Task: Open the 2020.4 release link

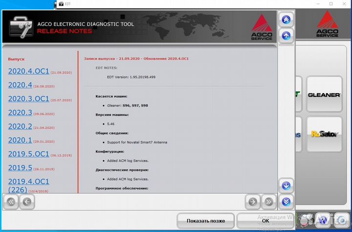Action: click(x=20, y=85)
